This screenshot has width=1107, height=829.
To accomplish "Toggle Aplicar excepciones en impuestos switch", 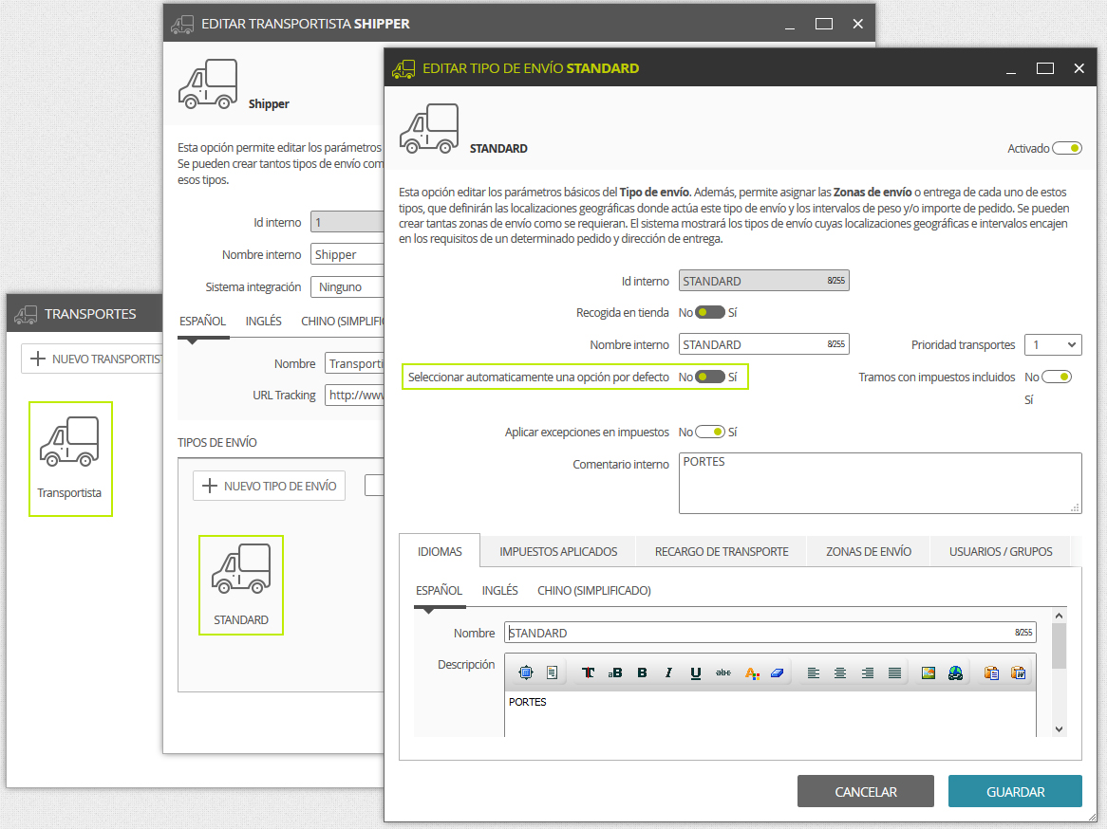I will (709, 432).
